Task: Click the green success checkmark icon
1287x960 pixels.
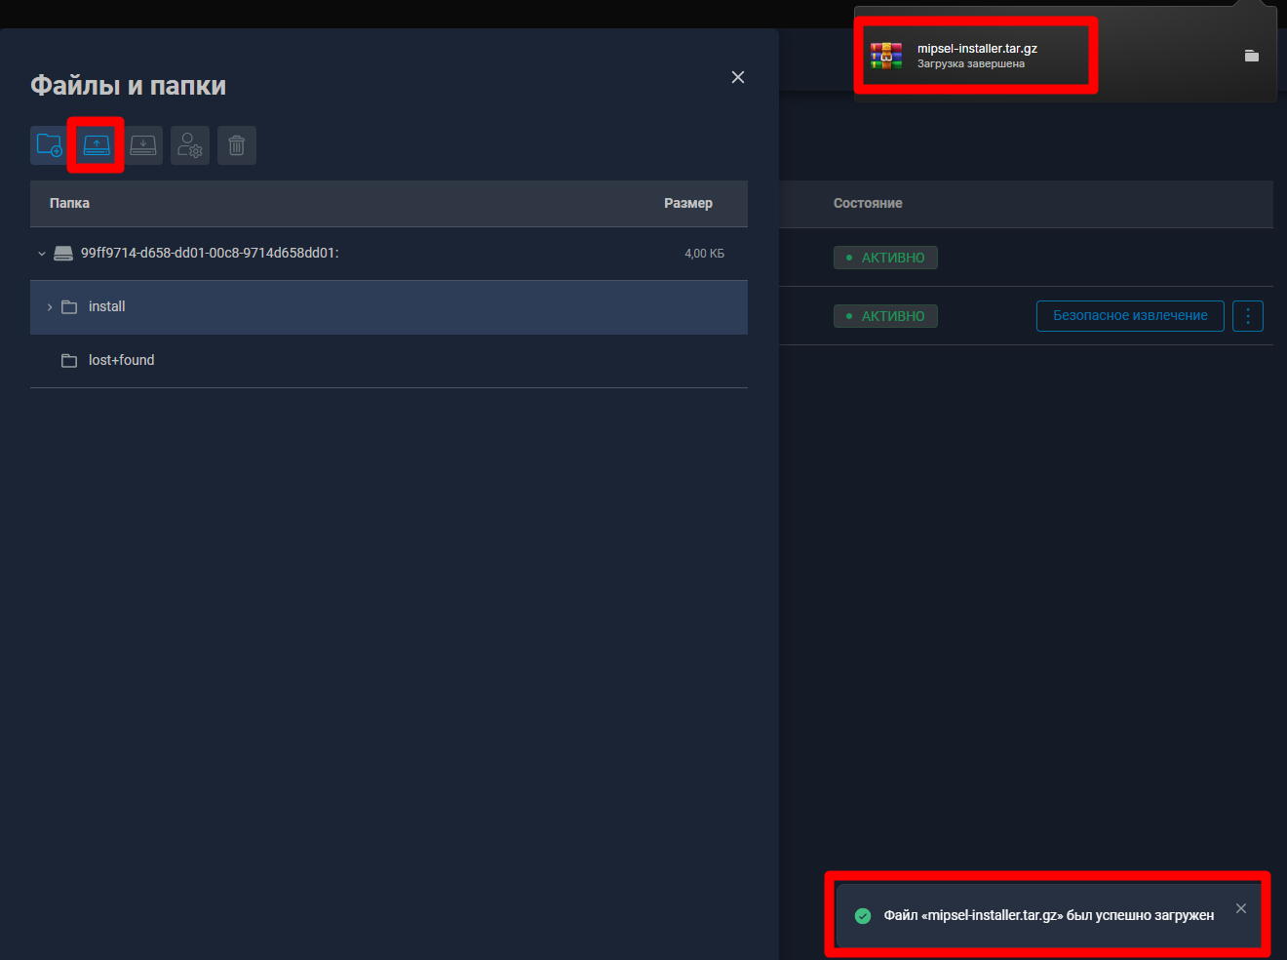Action: click(863, 916)
